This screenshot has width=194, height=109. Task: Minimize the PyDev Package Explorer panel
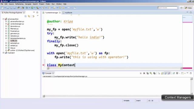tap(34, 12)
